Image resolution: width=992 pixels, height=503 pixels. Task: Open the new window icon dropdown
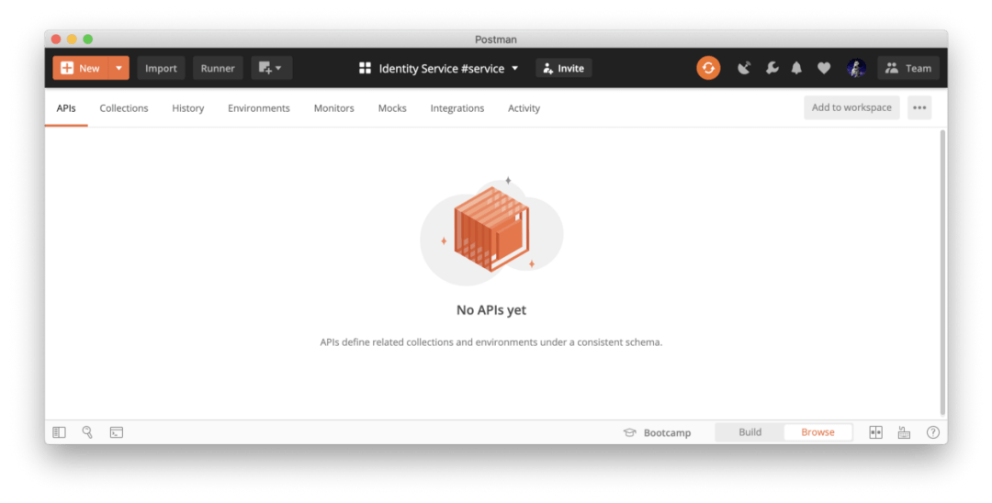271,68
